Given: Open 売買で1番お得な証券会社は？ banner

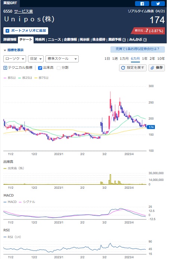Looking at the screenshot, I should click(x=138, y=49).
